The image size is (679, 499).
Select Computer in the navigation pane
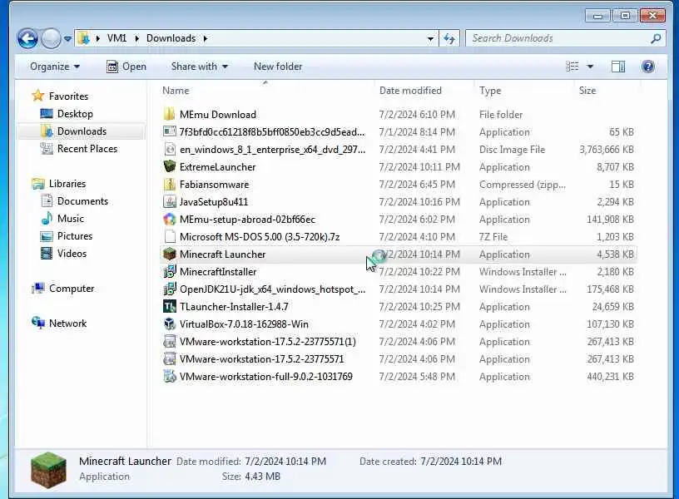(x=62, y=289)
